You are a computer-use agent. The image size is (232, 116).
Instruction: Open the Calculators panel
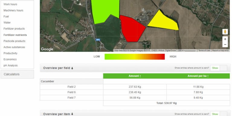coord(17,74)
